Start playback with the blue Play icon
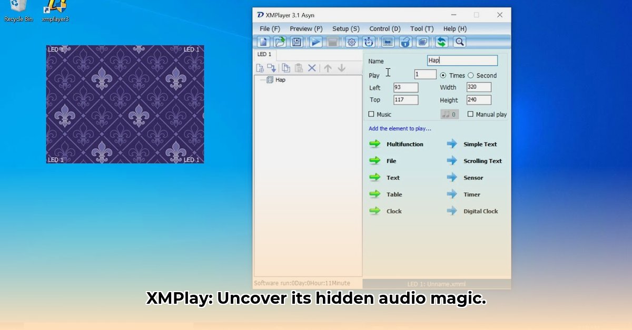632x330 pixels. click(316, 42)
